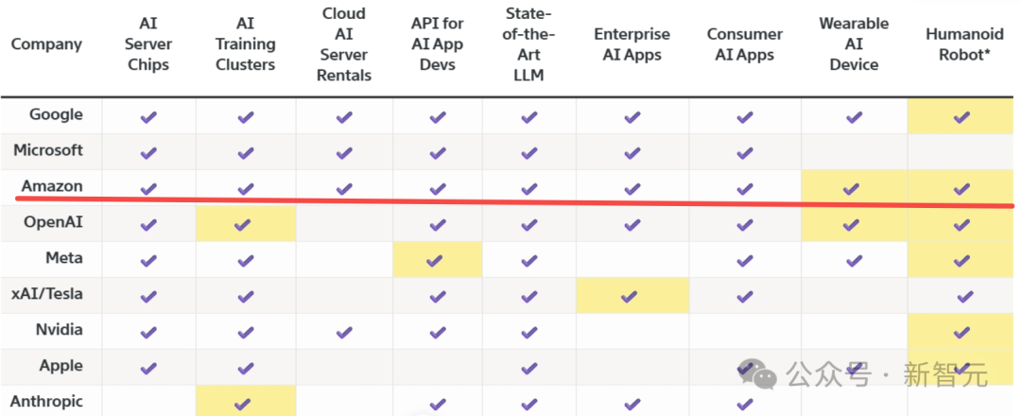Click Microsoft's AI Server Chips checkmark
The image size is (1021, 416).
148,152
